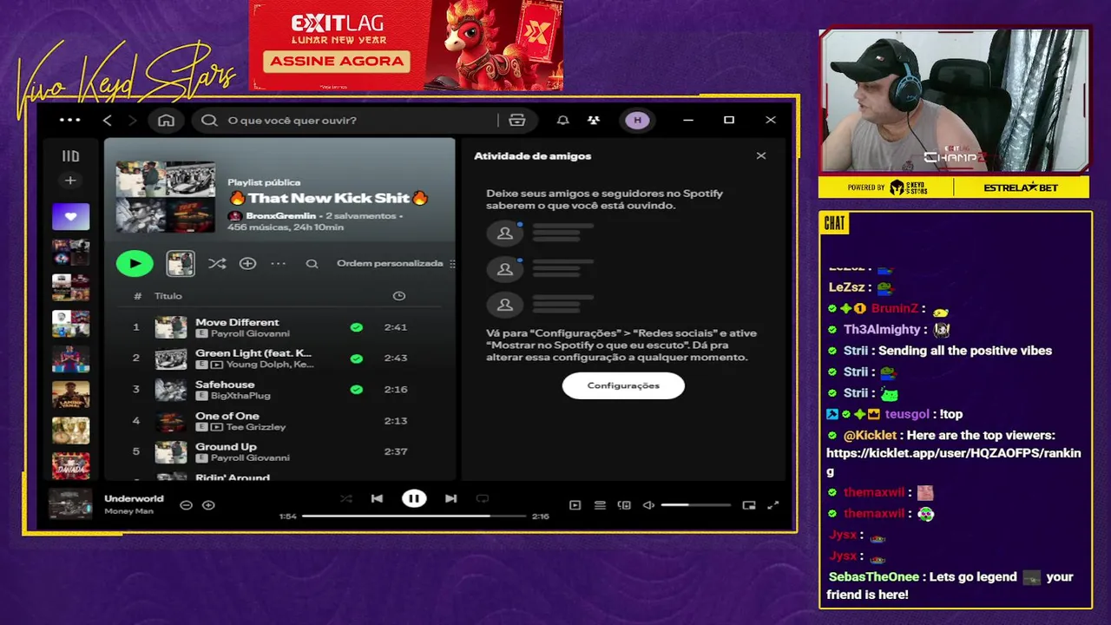Skip to previous track
The image size is (1111, 625).
click(x=377, y=498)
